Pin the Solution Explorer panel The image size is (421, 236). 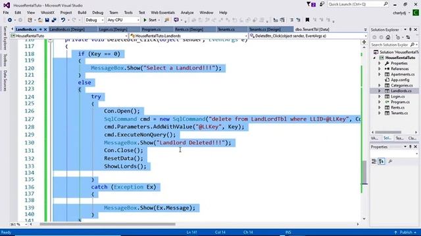(410, 29)
